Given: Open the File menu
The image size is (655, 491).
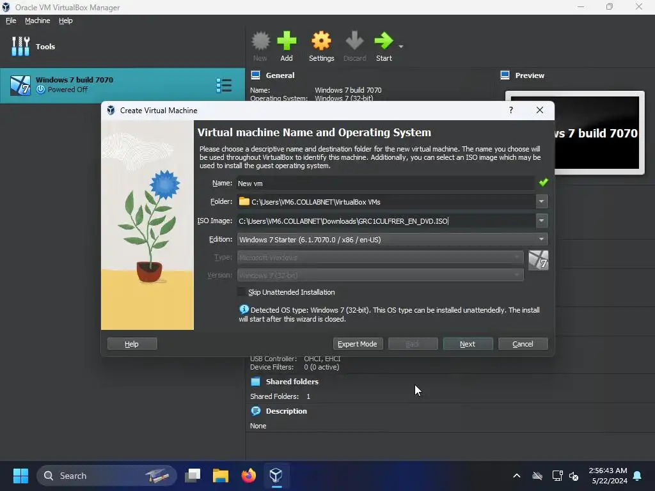Looking at the screenshot, I should tap(11, 20).
